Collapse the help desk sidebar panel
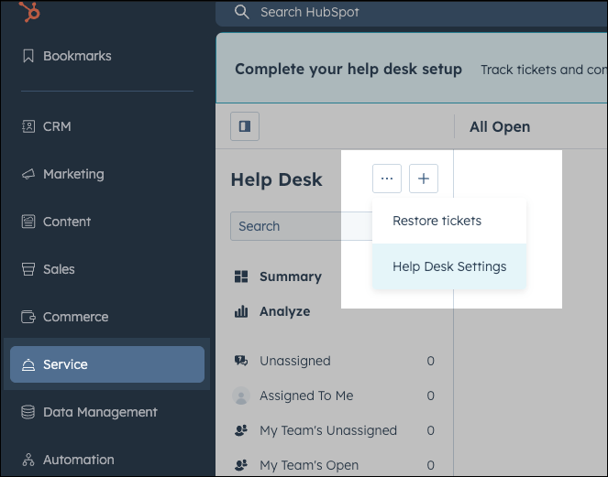608x477 pixels. (x=245, y=126)
